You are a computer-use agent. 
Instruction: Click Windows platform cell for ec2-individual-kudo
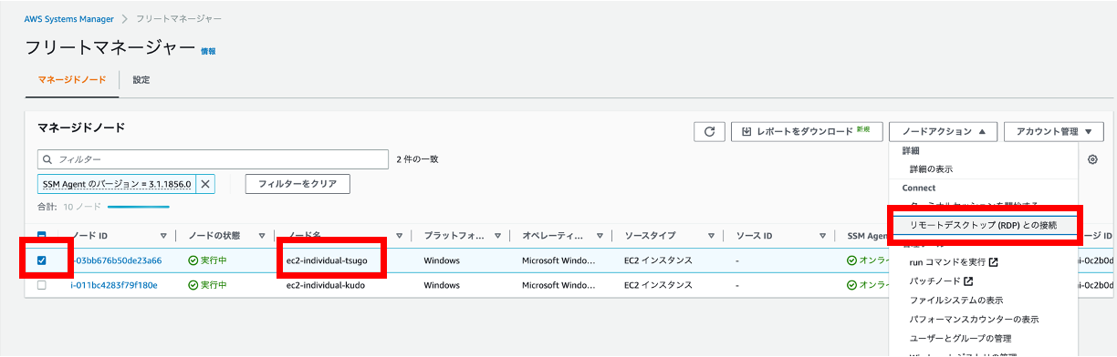pyautogui.click(x=442, y=285)
